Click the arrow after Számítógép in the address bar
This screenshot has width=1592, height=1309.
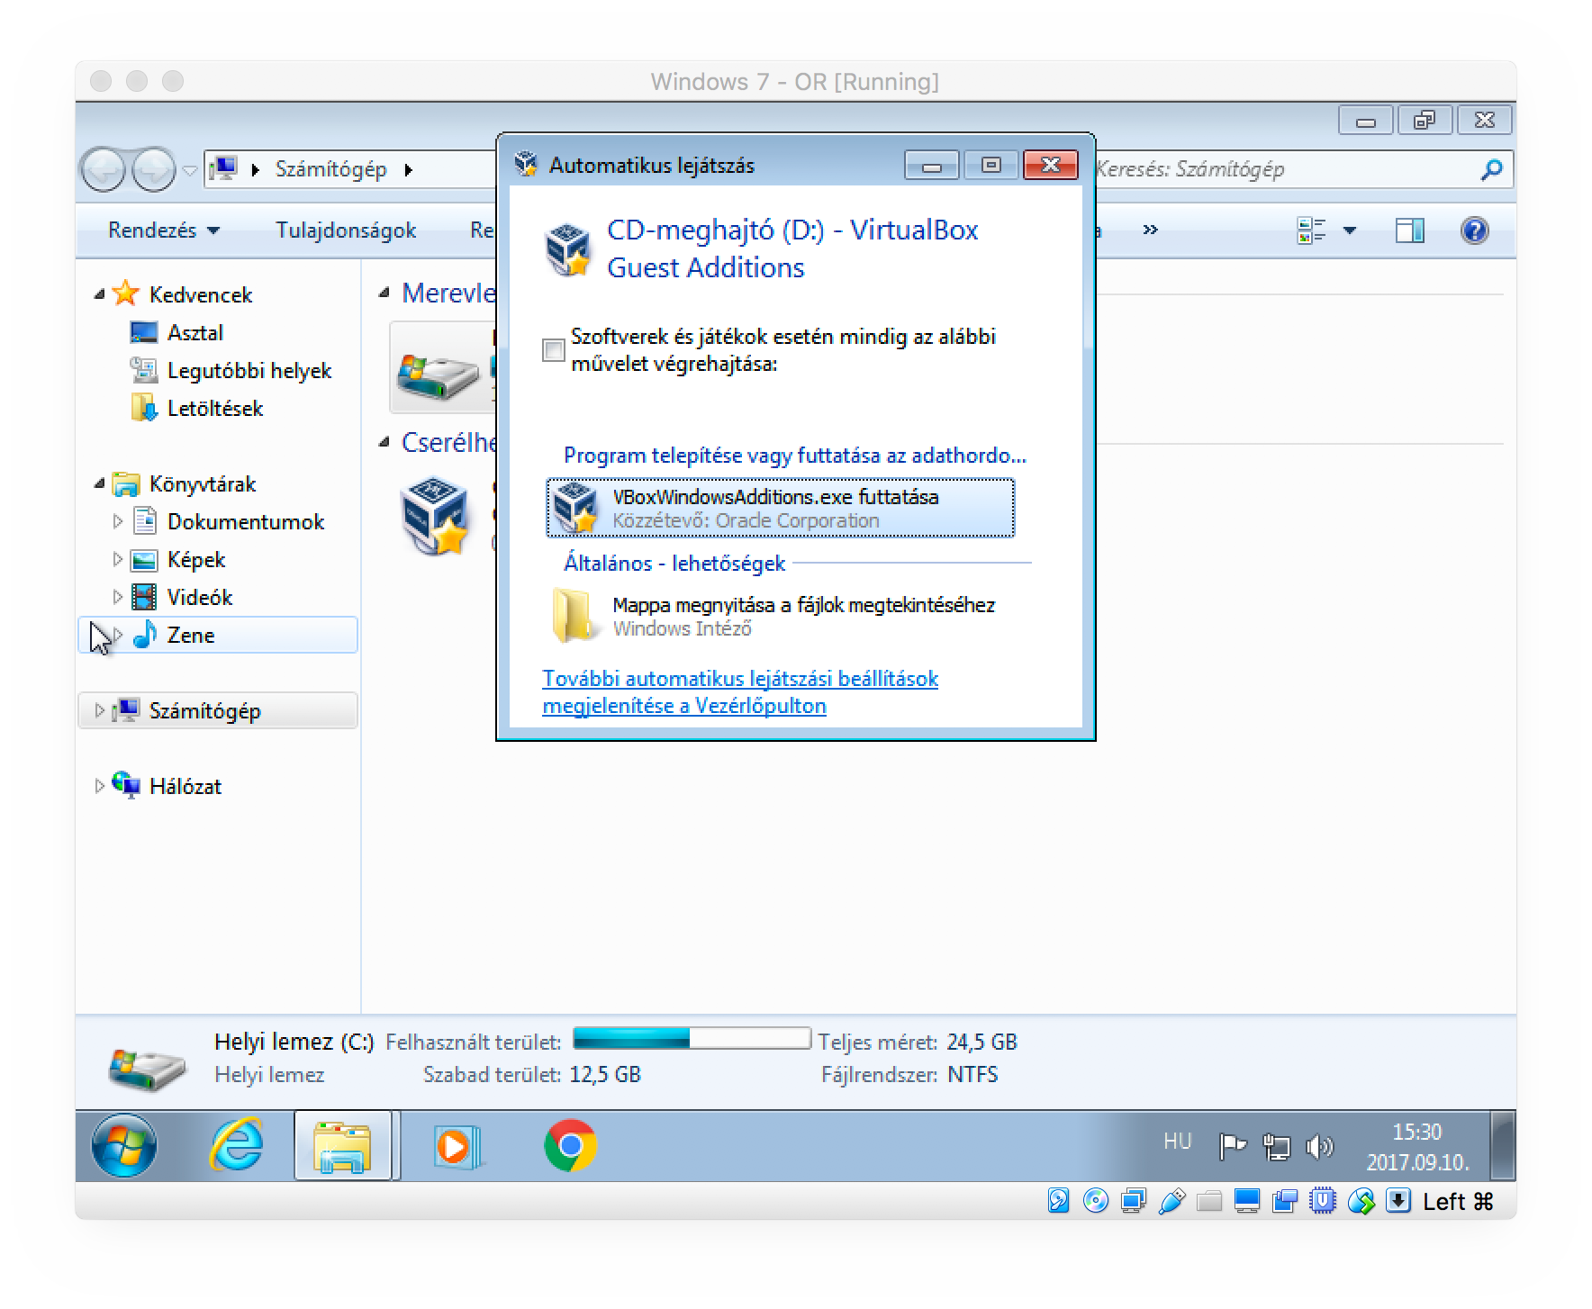click(409, 170)
